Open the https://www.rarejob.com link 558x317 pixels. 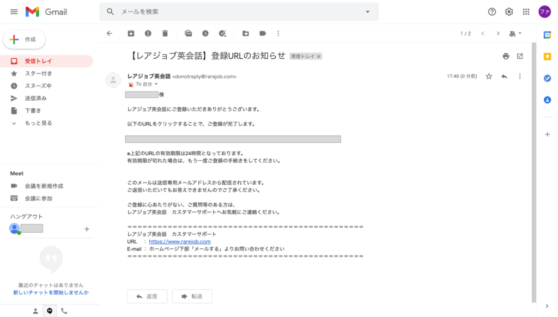tap(180, 242)
